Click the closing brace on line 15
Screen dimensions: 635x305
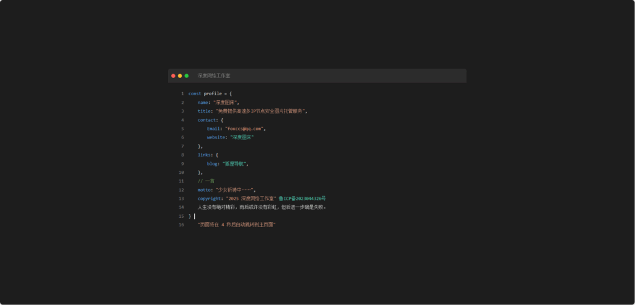[x=190, y=217]
